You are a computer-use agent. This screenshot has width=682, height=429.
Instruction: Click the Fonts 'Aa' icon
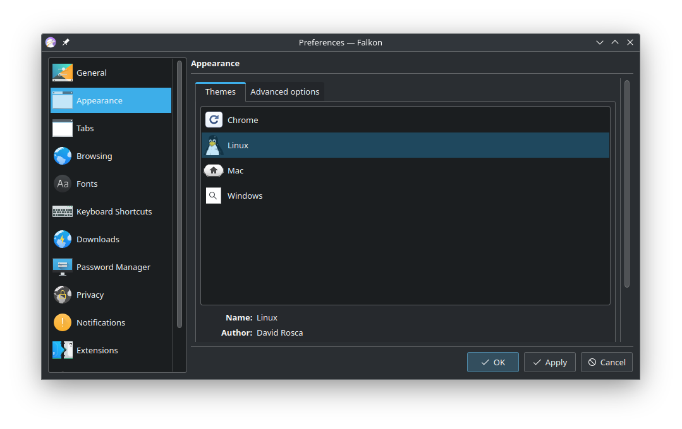tap(62, 184)
